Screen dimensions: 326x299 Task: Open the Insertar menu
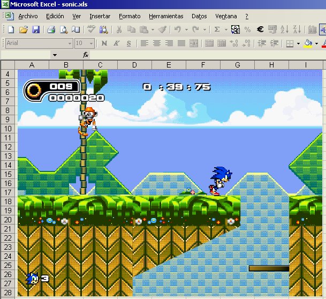(x=100, y=16)
